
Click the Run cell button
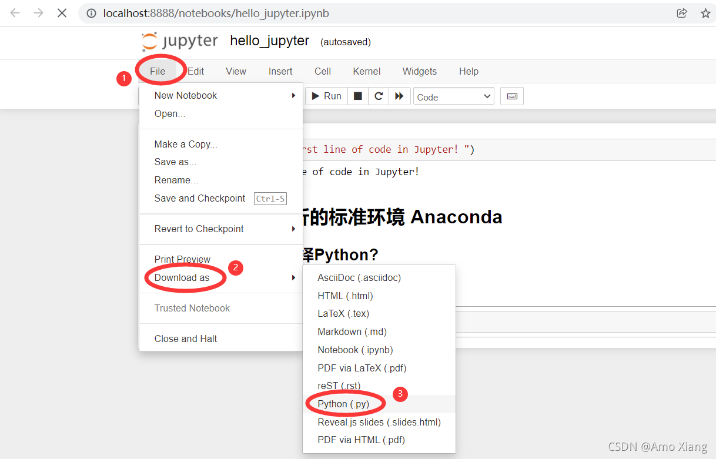(x=326, y=96)
